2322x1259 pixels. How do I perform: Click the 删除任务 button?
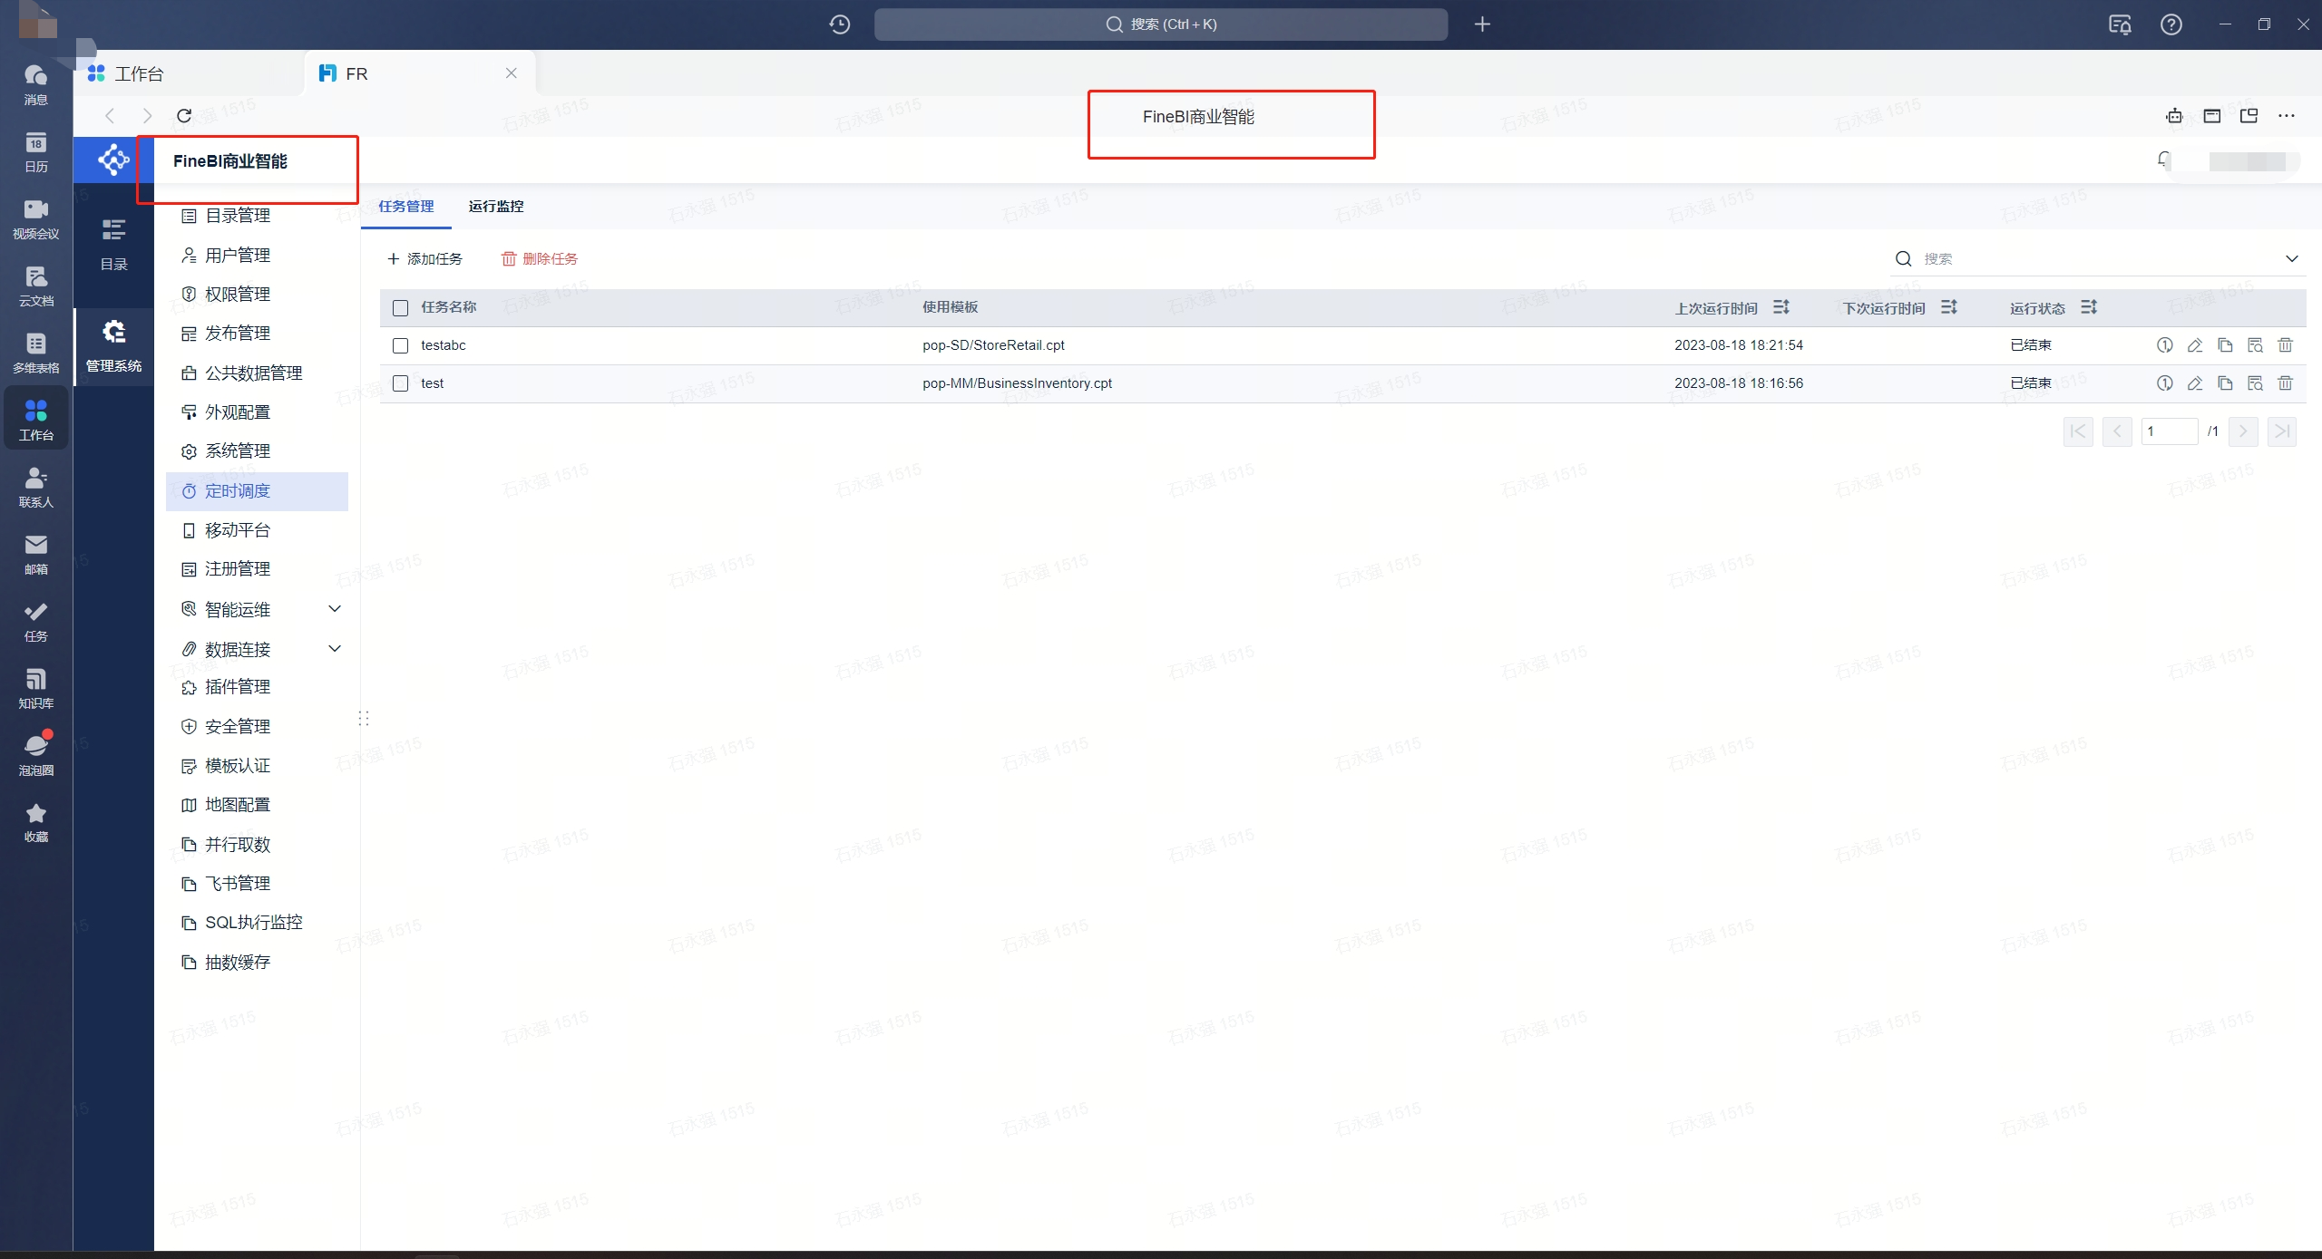[x=540, y=259]
